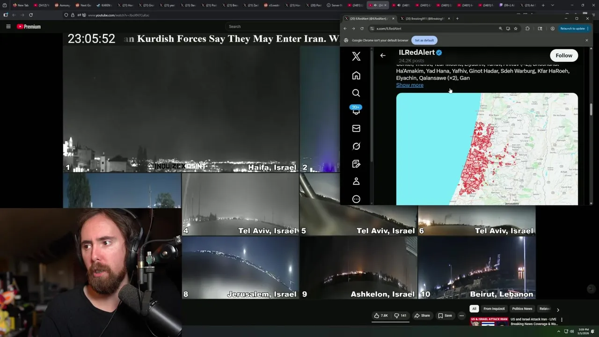Close the ILRedAlert tab

click(x=393, y=19)
